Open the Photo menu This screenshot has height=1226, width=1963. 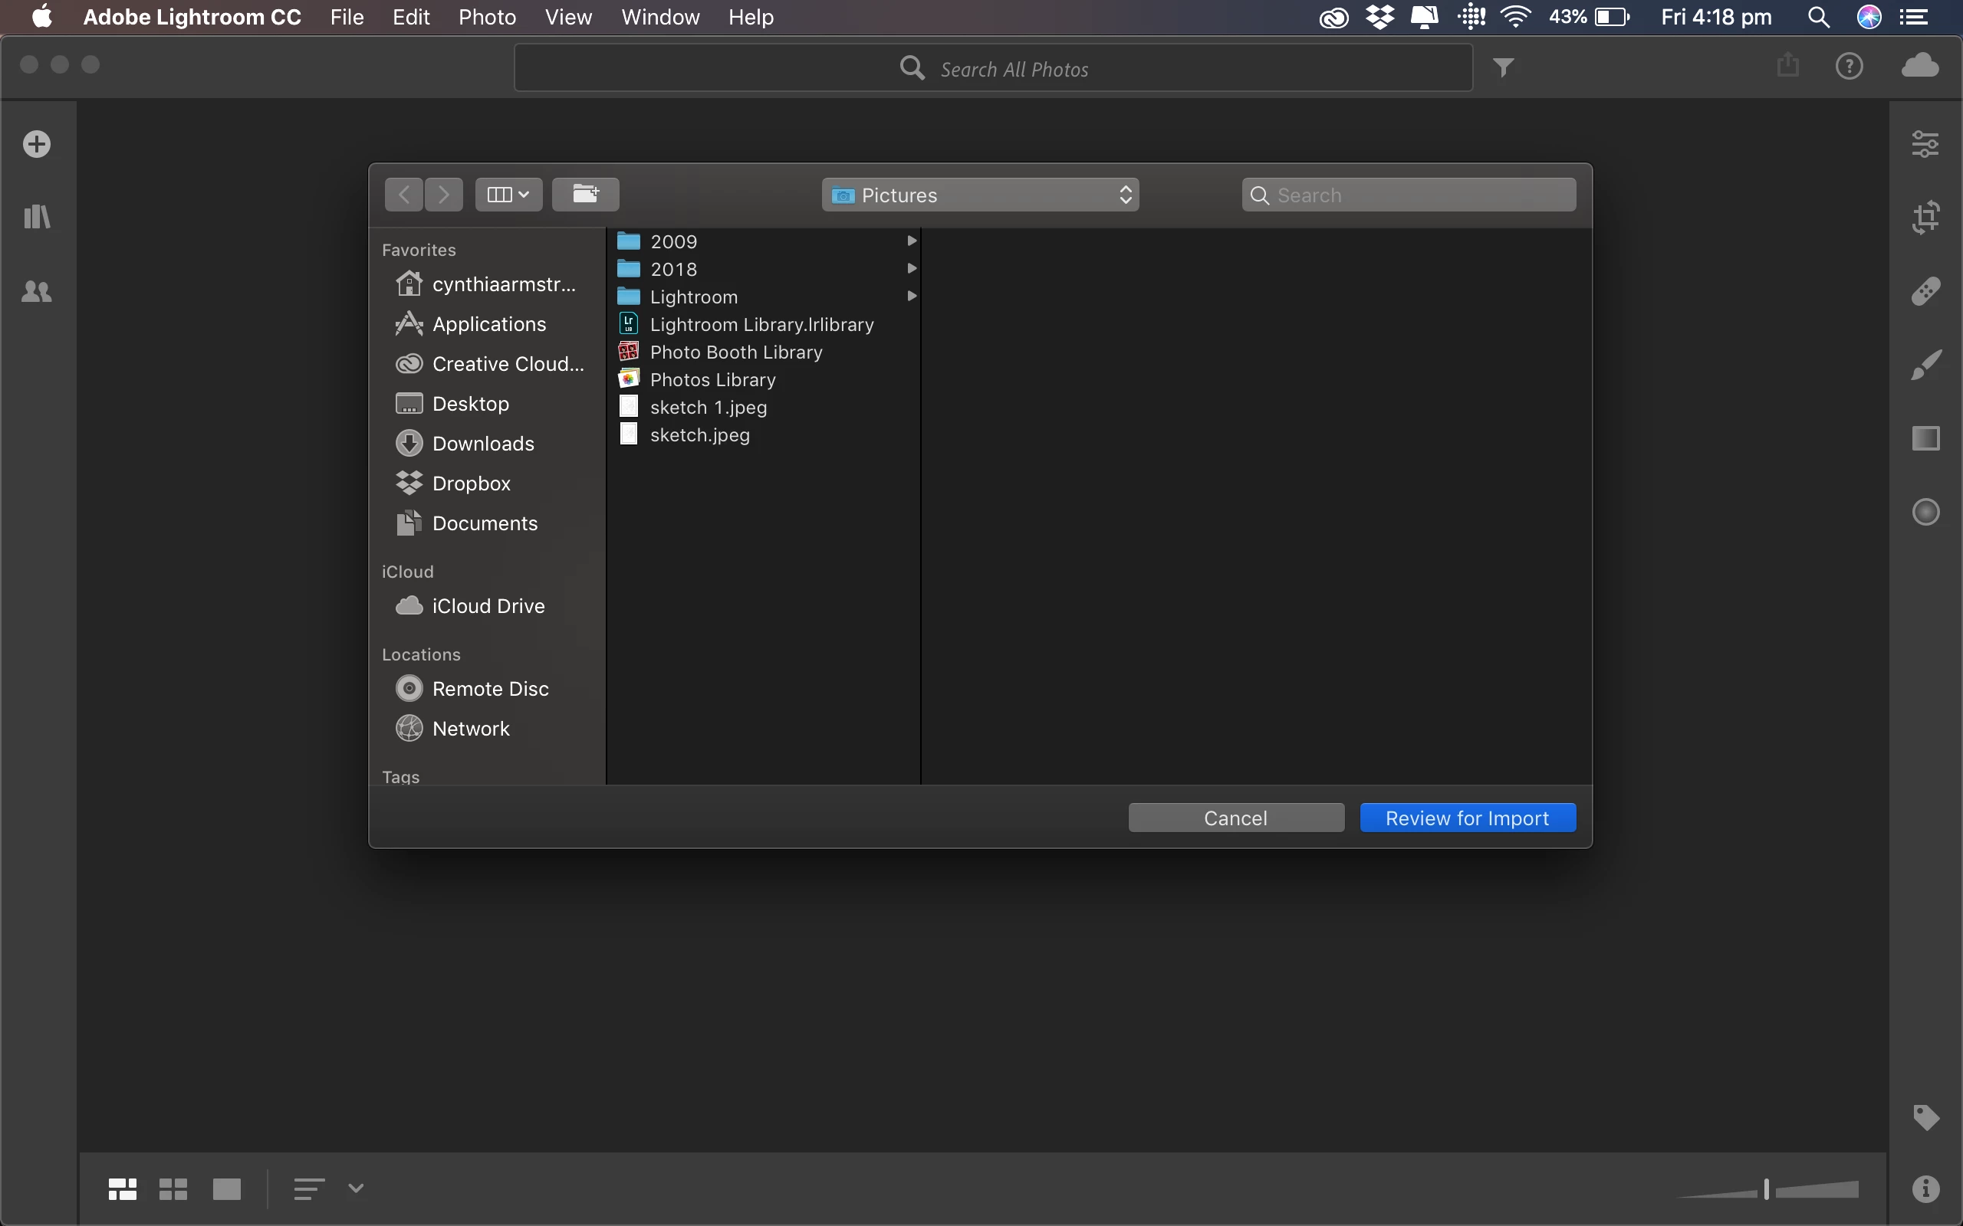click(x=488, y=17)
